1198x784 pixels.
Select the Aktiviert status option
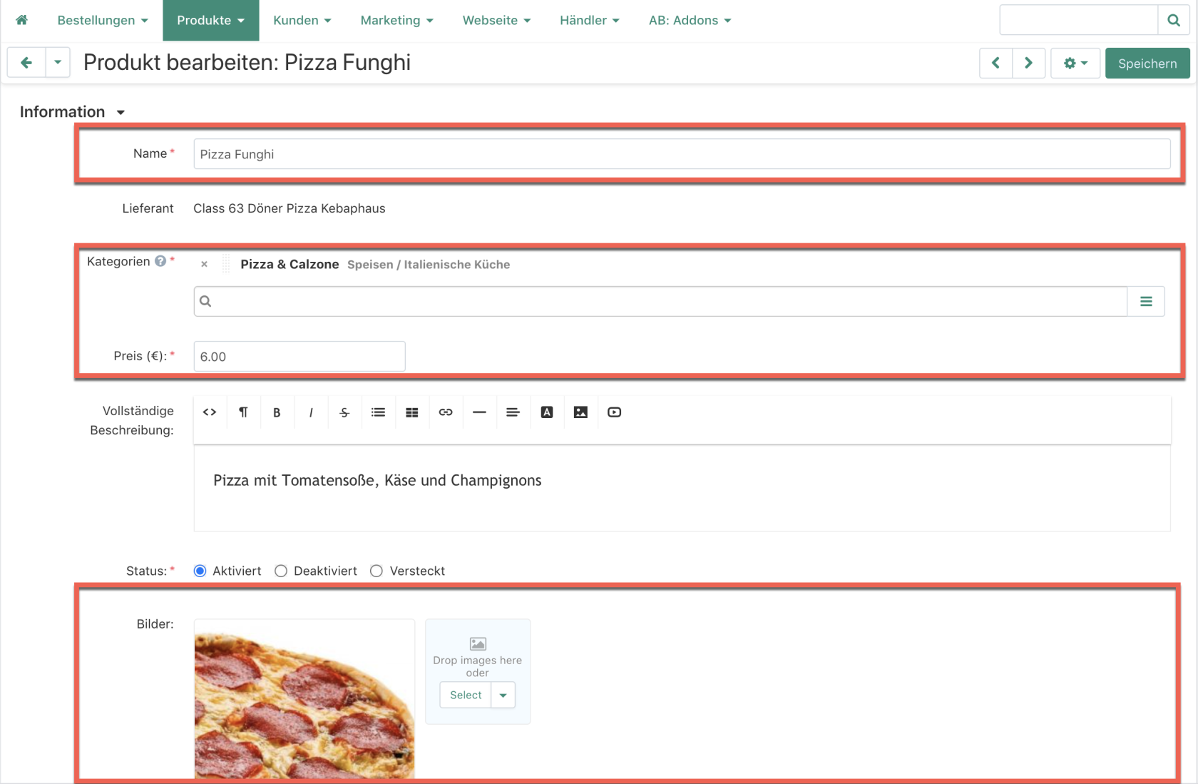coord(200,571)
